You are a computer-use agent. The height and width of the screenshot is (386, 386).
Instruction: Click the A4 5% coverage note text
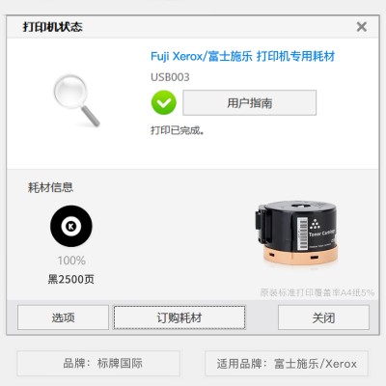[x=317, y=292]
